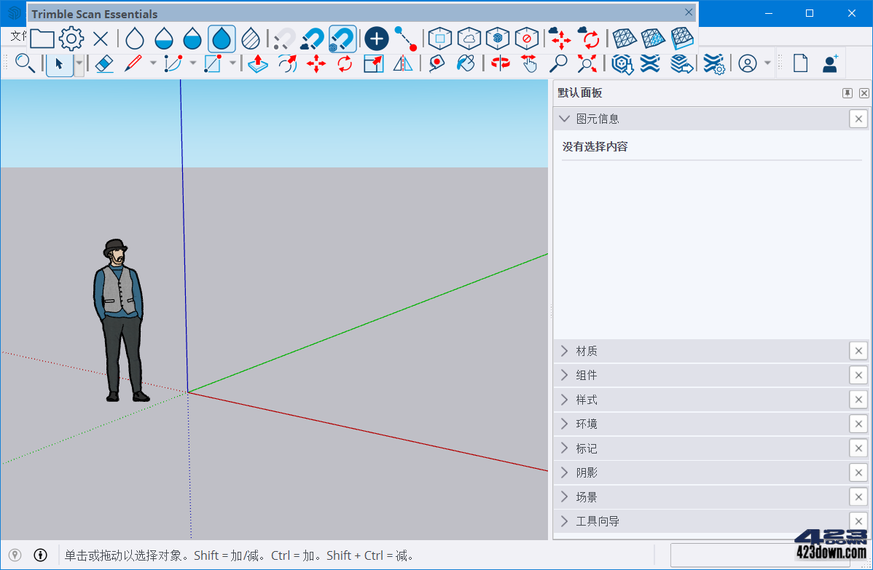Collapse the 图元信息 section
Viewport: 873px width, 570px height.
(x=564, y=118)
